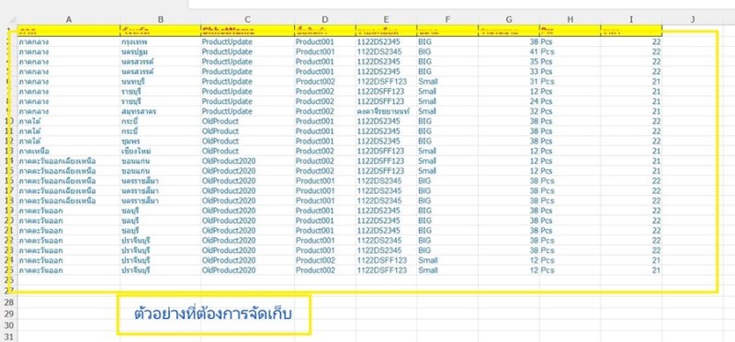
Task: Select column D header
Action: click(325, 19)
